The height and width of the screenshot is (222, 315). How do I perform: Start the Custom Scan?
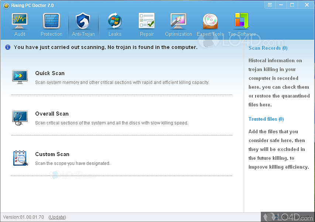pos(52,154)
